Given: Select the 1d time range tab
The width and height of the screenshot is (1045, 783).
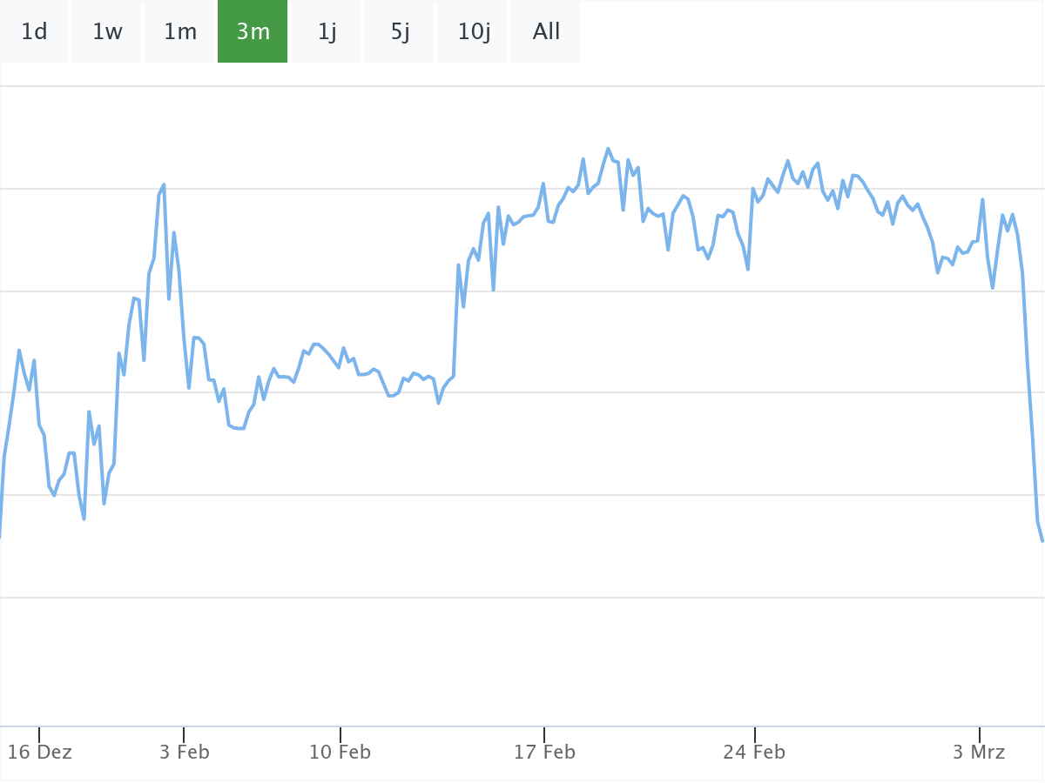Looking at the screenshot, I should 34,32.
